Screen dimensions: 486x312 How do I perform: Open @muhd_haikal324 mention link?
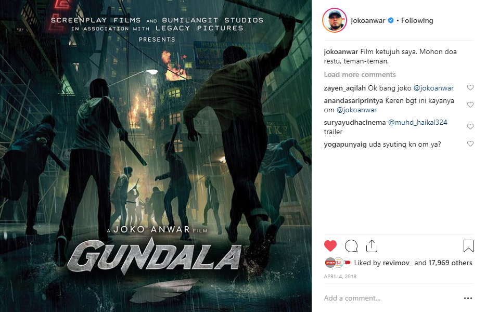tap(417, 122)
